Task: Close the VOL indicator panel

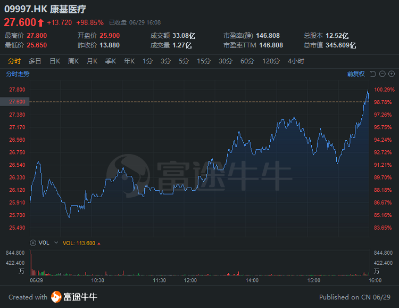Action: (x=34, y=242)
